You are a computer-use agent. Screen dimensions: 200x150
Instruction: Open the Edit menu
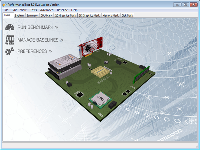[x=14, y=10]
